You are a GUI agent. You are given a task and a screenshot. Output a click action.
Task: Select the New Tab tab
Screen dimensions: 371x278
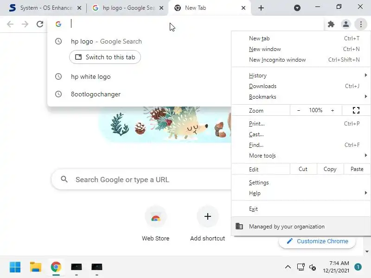pos(208,8)
